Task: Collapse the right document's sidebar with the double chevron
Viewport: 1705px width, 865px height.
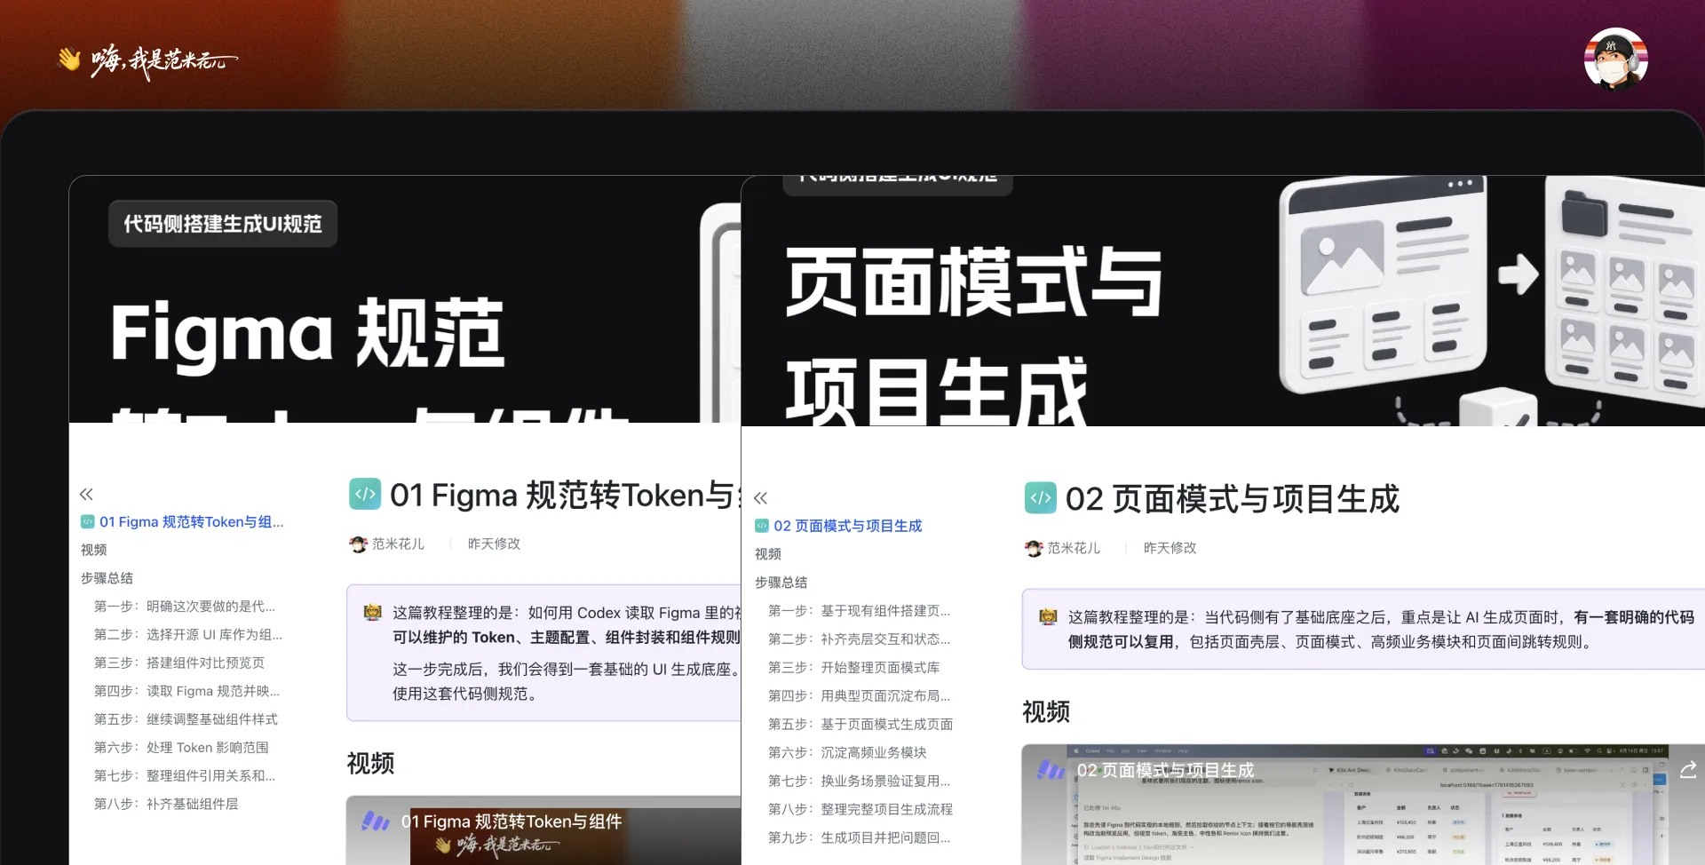Action: point(760,497)
